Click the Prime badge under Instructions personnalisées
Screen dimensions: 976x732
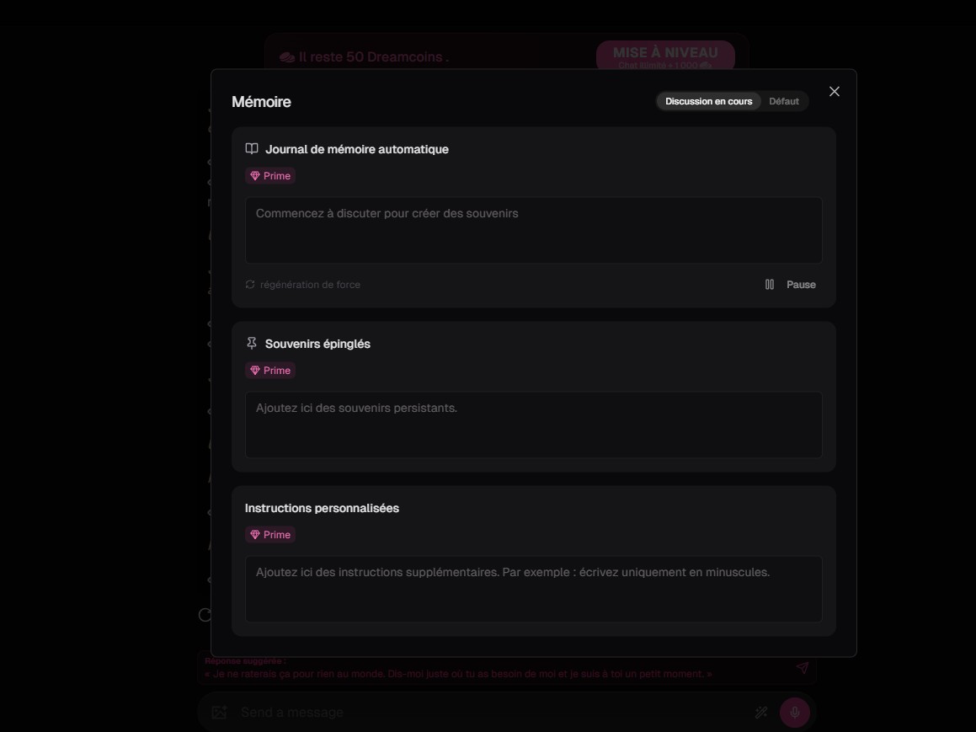[270, 534]
